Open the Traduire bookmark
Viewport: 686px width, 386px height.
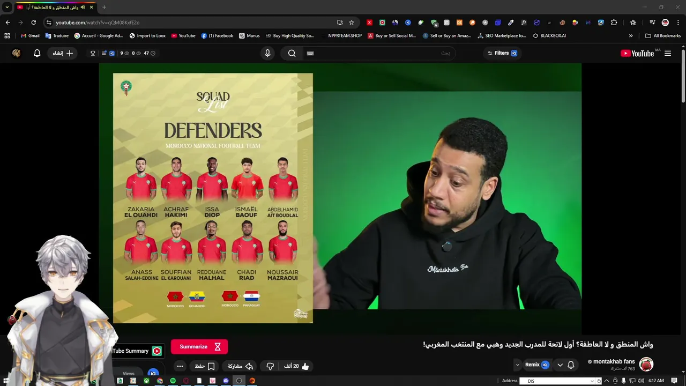57,36
